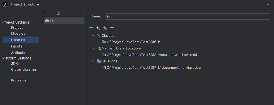
Task: Copy the selected library
Action: coord(58,13)
